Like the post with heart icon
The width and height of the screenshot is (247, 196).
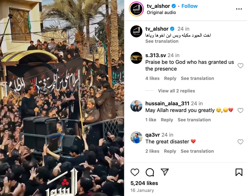tap(135, 172)
